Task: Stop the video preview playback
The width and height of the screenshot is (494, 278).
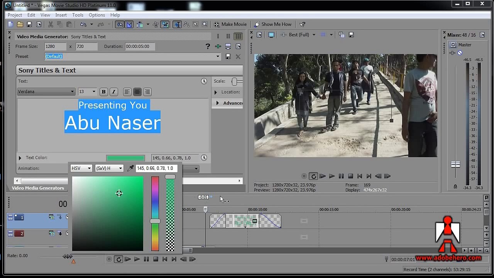Action: tap(350, 176)
